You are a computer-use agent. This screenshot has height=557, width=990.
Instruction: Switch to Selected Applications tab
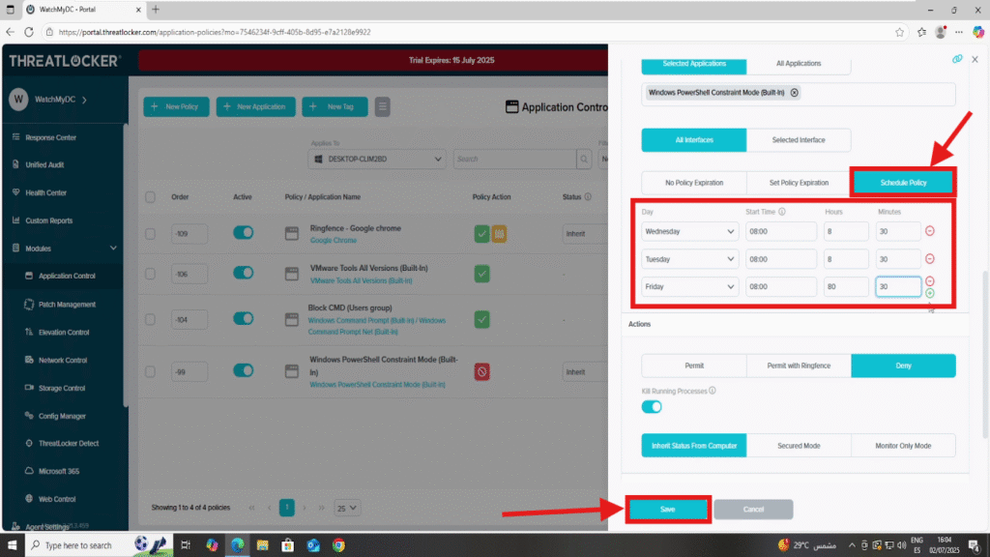[694, 64]
